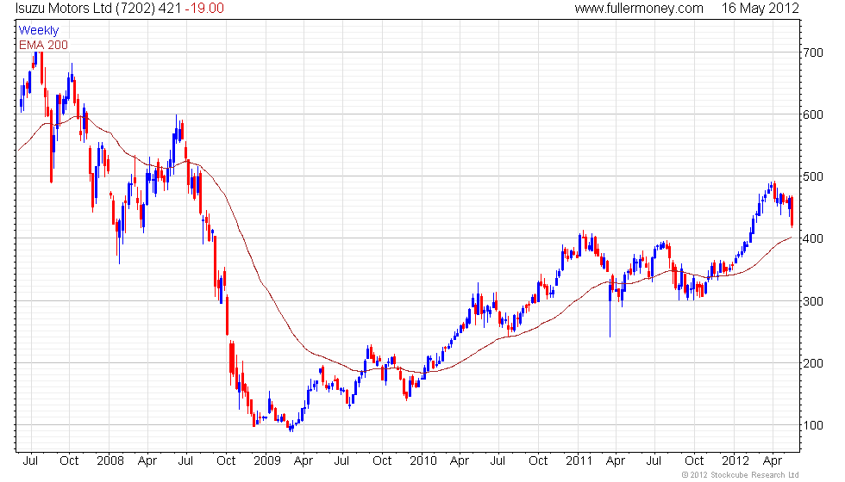Click the 16 May 2012 date
Viewport: 845px width, 482px height.
(x=760, y=9)
